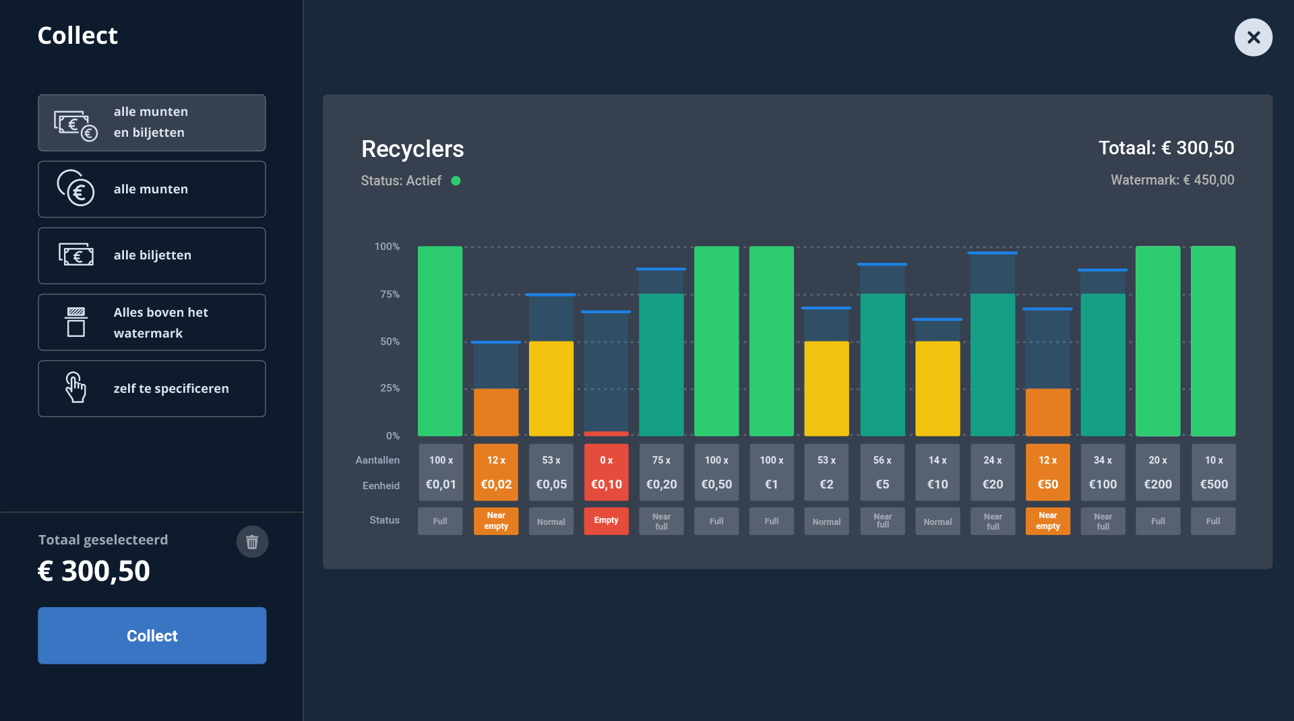
Task: Choose 'Alles boven het watermark' option
Action: click(160, 323)
